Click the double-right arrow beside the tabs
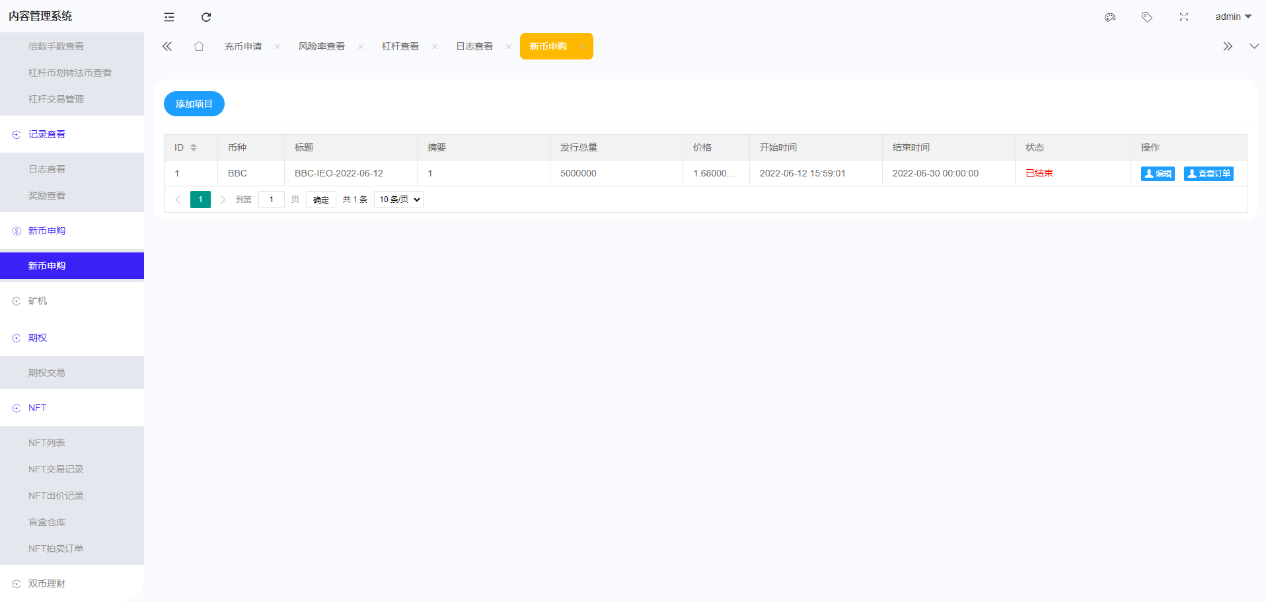Image resolution: width=1266 pixels, height=602 pixels. tap(1228, 46)
